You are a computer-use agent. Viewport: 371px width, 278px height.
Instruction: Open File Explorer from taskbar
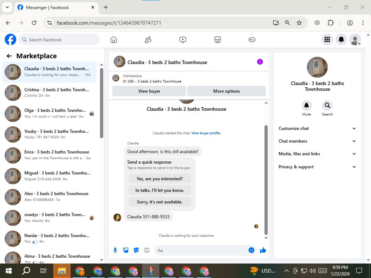pos(62,271)
